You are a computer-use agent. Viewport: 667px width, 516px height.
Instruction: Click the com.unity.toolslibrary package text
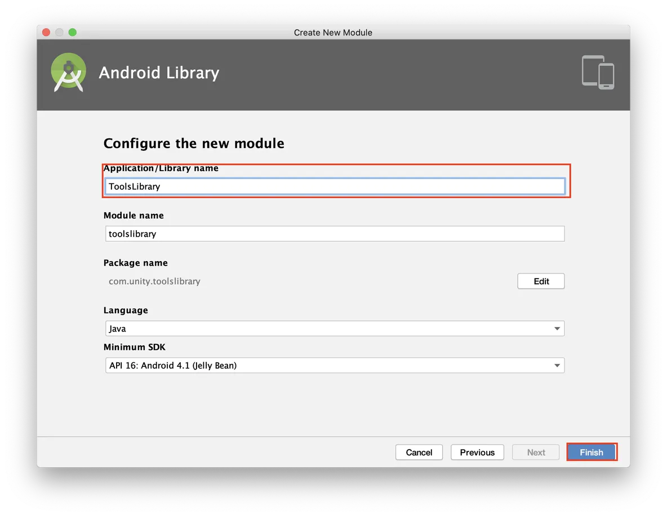[154, 281]
